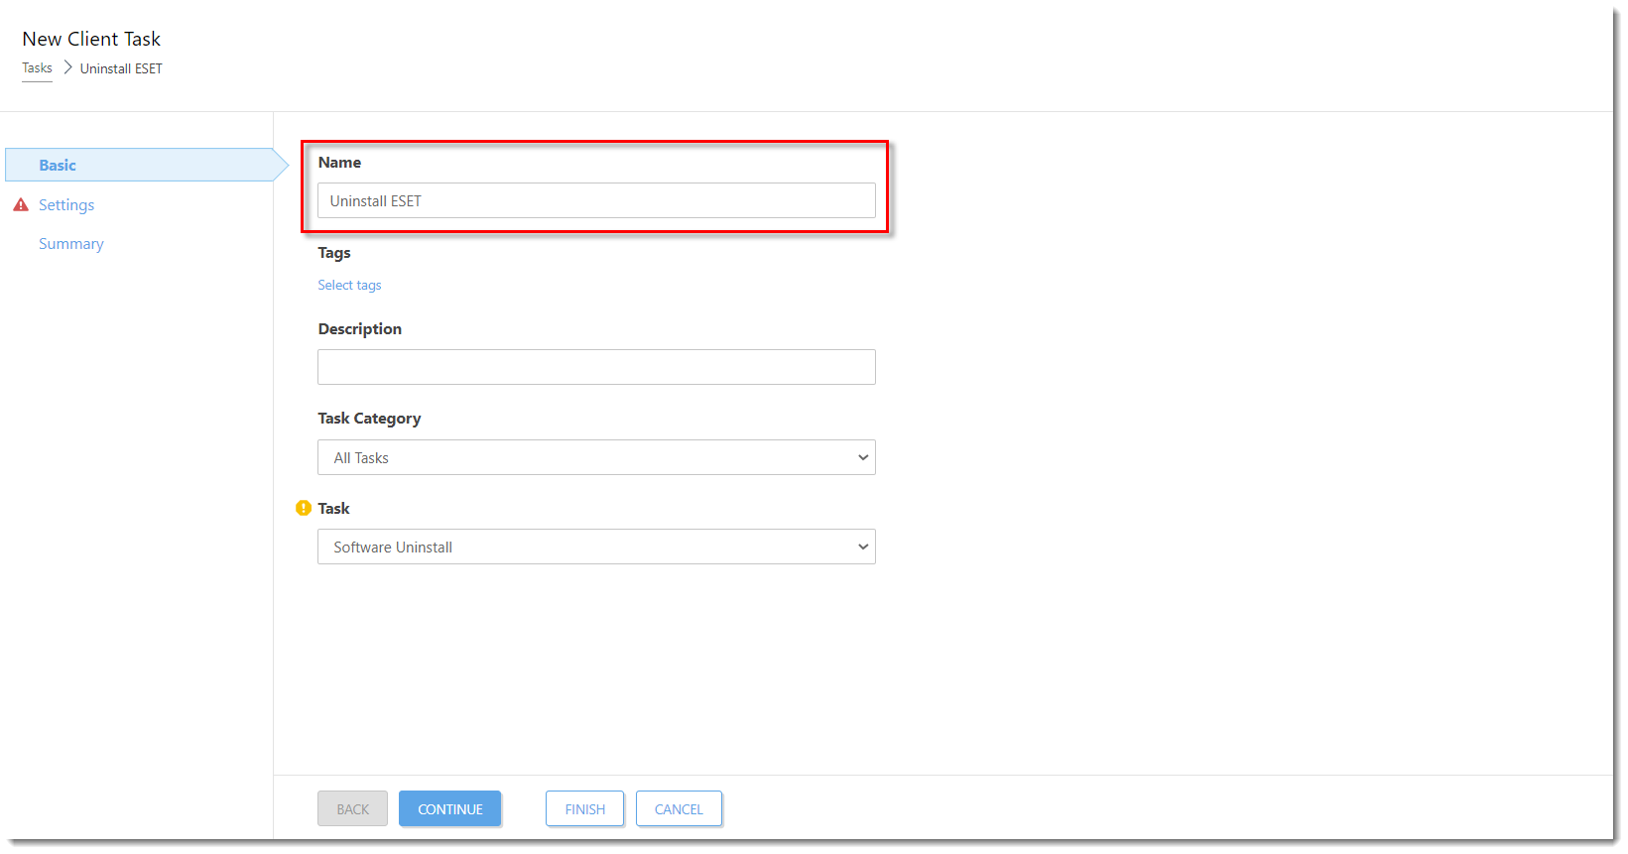Click the Back button
This screenshot has width=1628, height=854.
(352, 808)
